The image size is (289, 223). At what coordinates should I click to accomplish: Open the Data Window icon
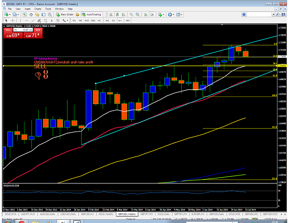pos(31,14)
